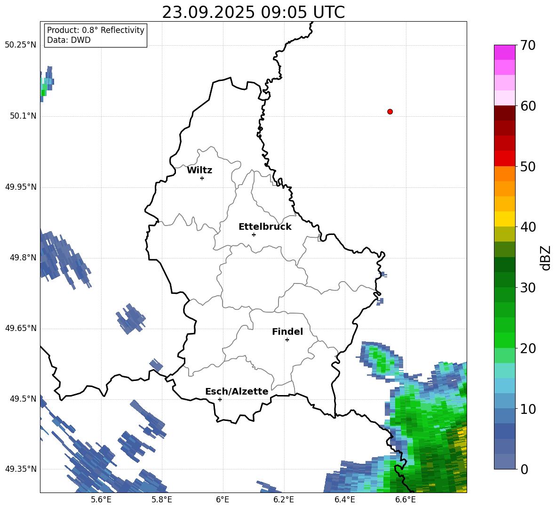Click the 10 value on colorbar

point(528,409)
